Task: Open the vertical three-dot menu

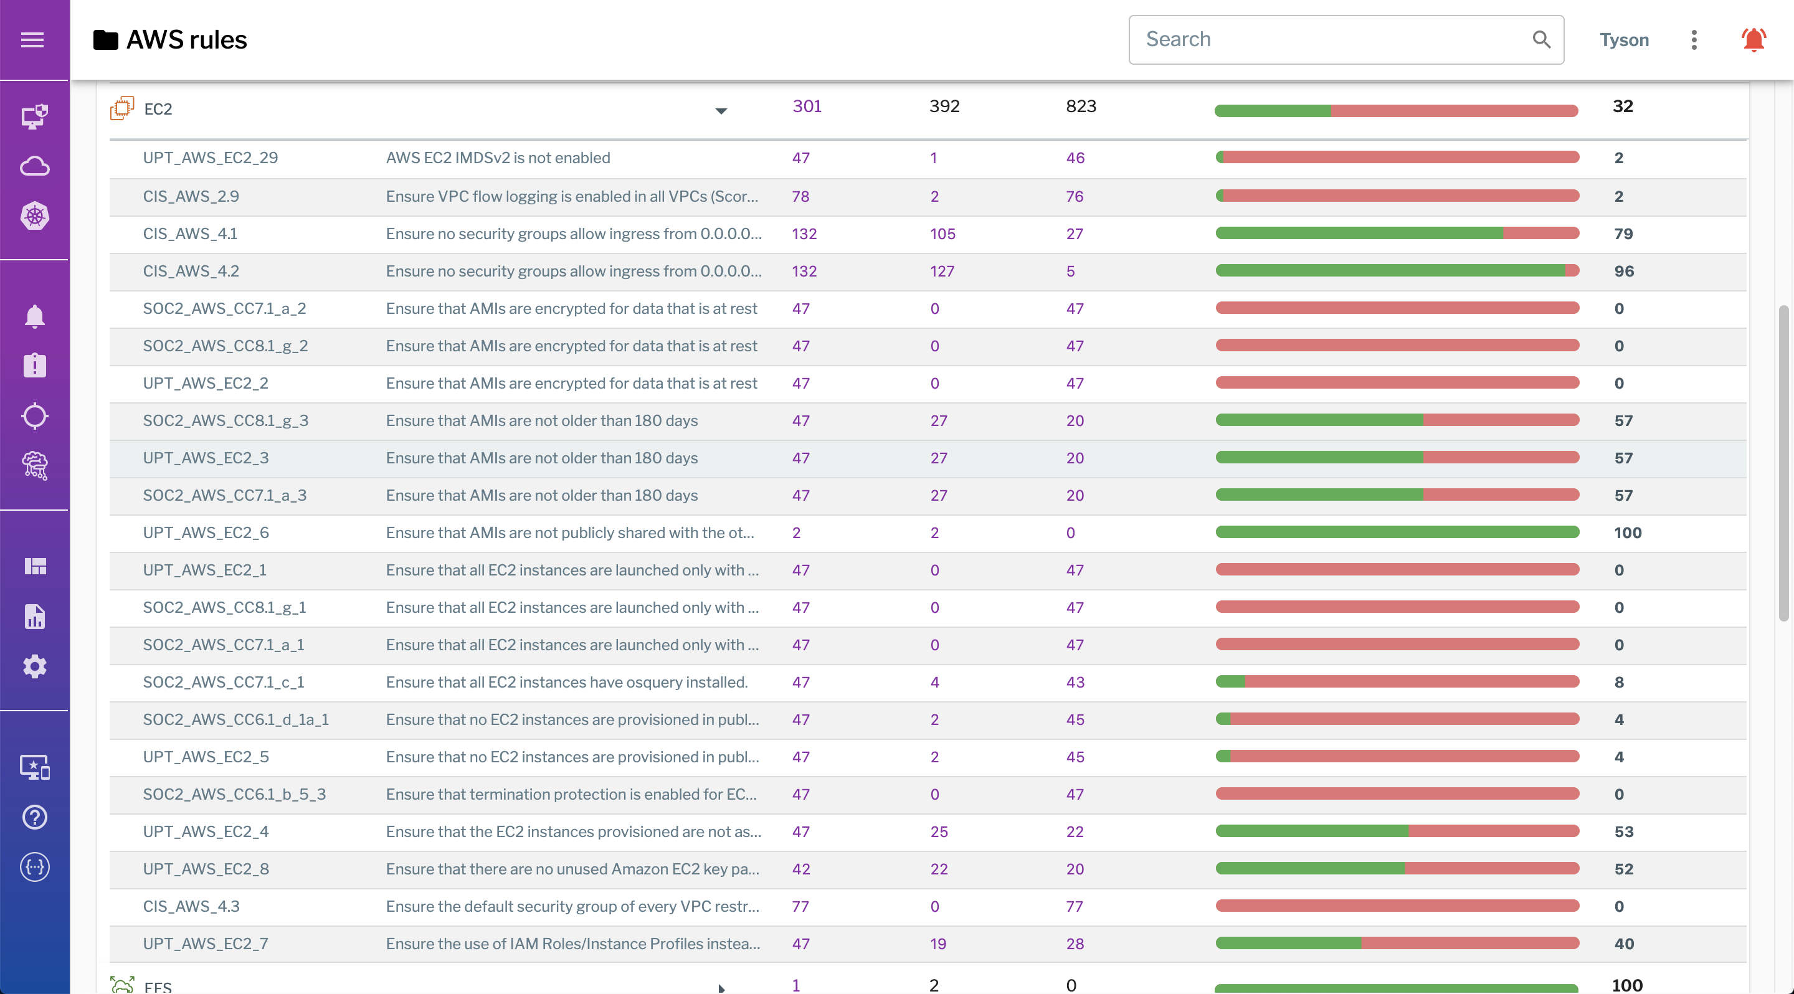Action: [1694, 40]
